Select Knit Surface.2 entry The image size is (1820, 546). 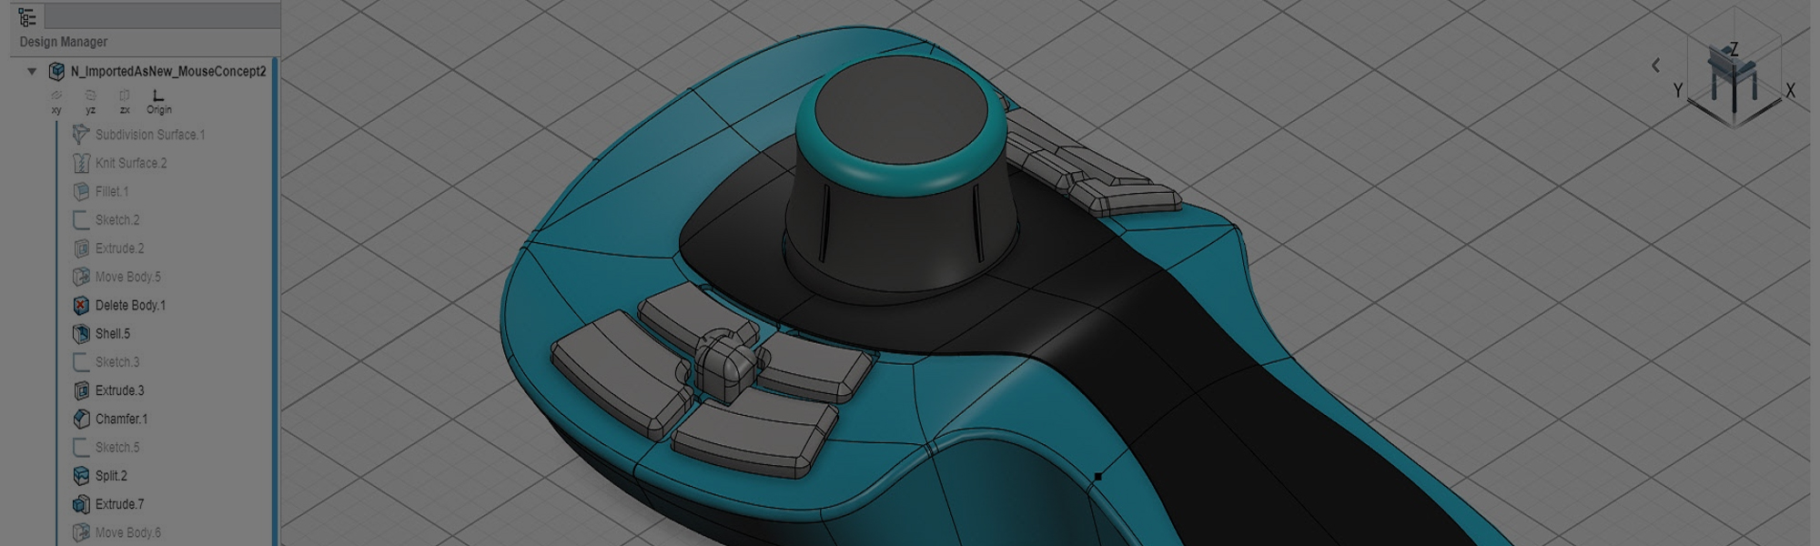[x=131, y=163]
